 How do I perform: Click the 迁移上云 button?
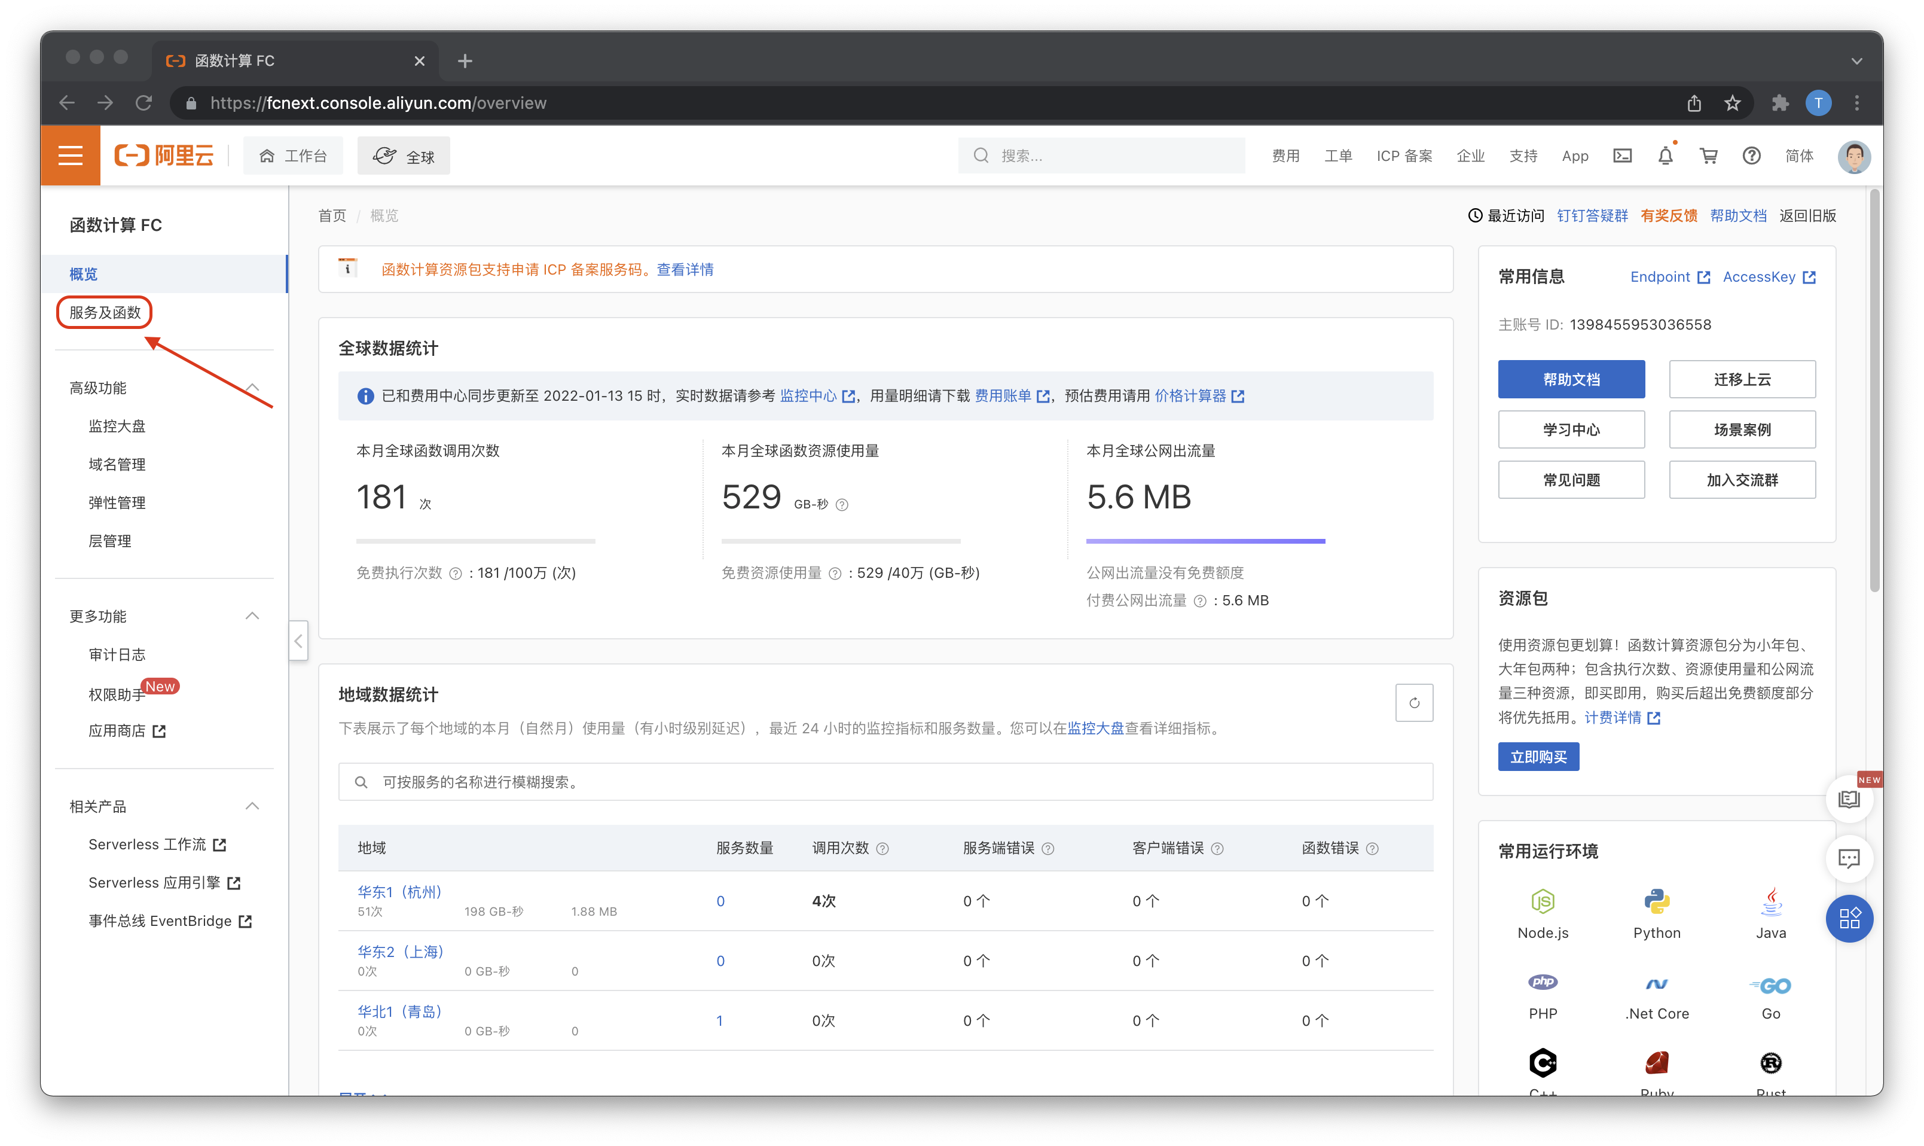pos(1742,379)
